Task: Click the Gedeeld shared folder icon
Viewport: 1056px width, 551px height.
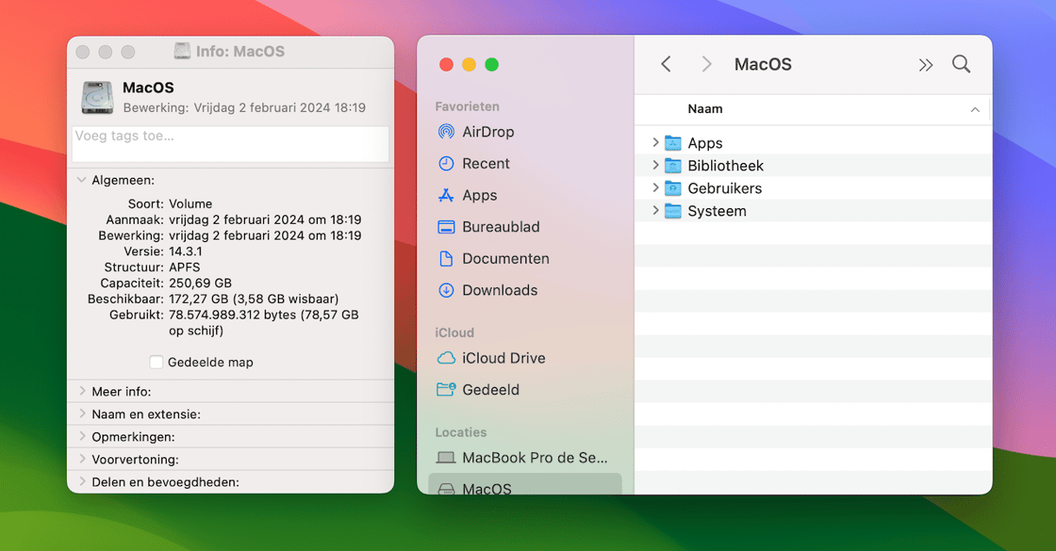Action: pos(445,390)
